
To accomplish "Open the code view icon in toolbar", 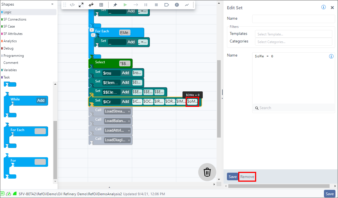I will click(x=72, y=5).
